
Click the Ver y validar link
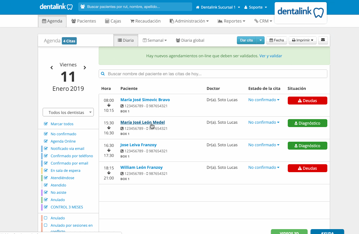[x=271, y=56]
